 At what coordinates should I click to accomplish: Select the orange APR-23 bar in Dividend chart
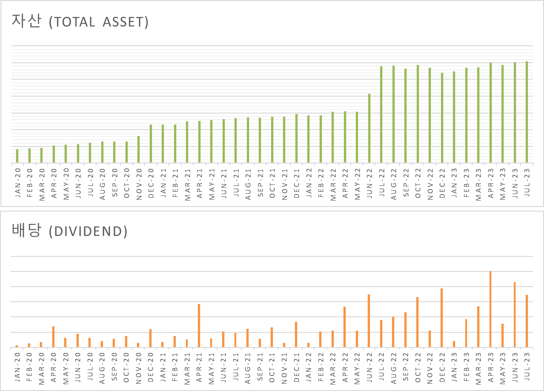490,309
